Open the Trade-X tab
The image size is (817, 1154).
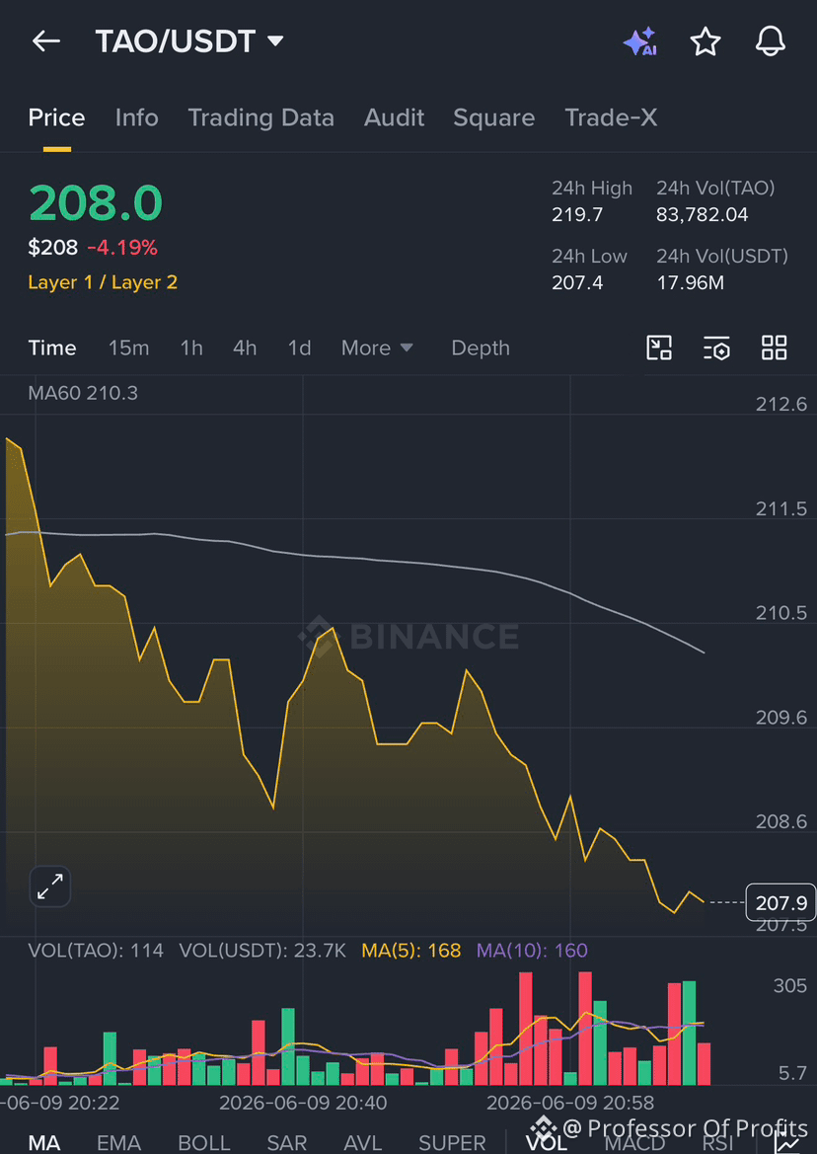611,117
